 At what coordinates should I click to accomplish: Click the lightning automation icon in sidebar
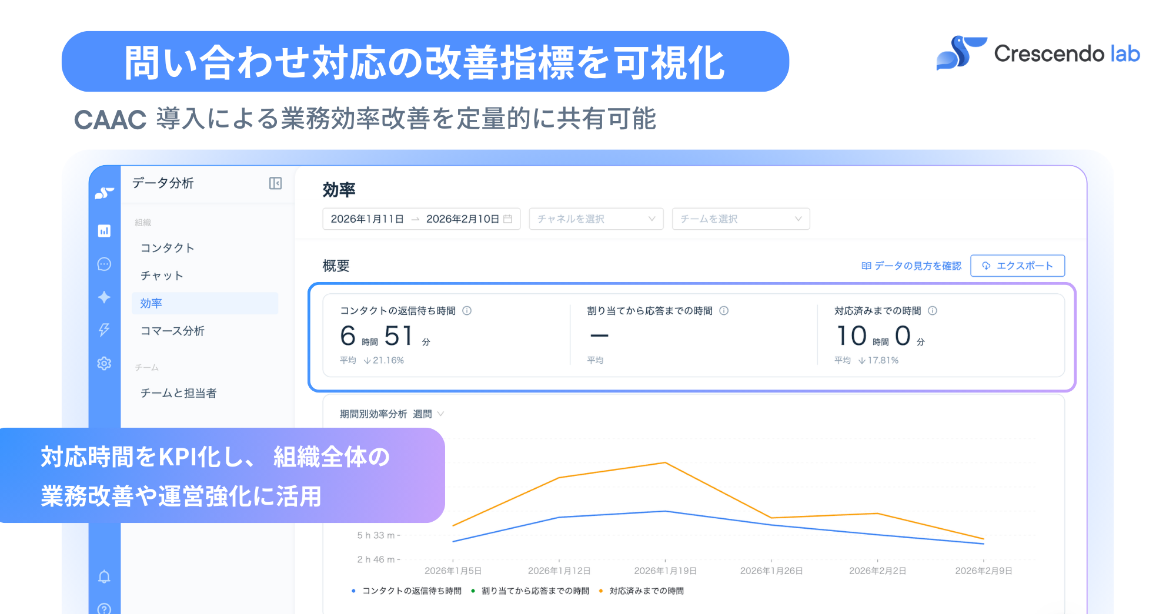click(104, 330)
